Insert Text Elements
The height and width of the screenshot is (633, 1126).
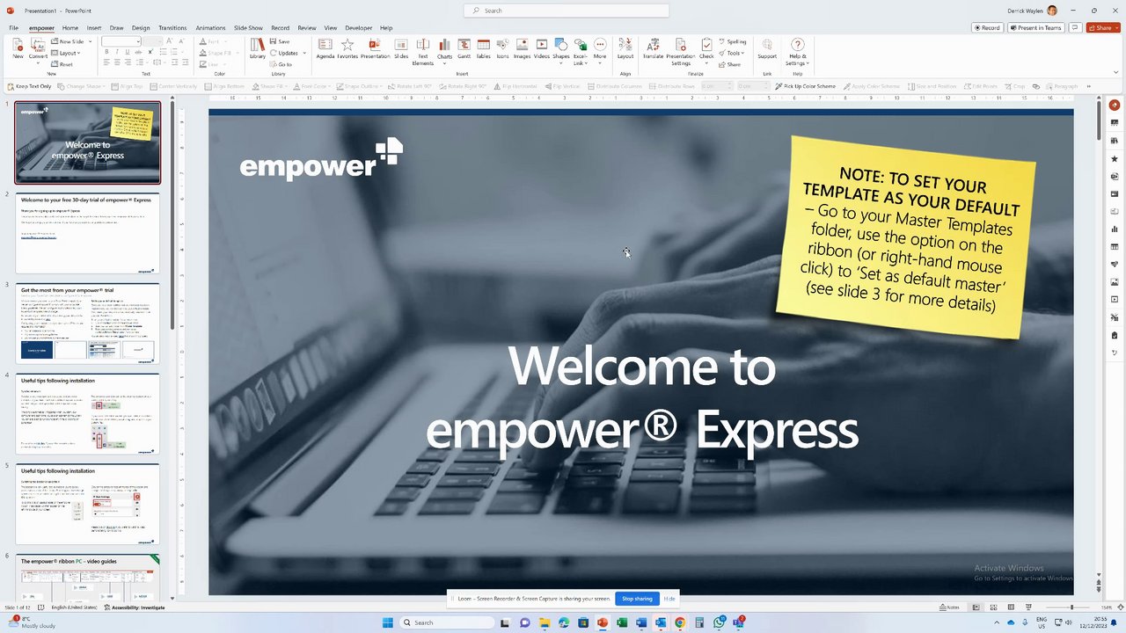coord(423,52)
